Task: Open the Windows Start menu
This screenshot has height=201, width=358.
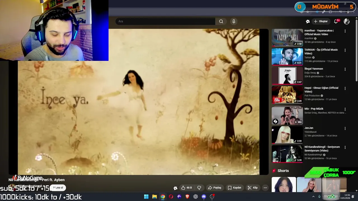Action: click(146, 197)
